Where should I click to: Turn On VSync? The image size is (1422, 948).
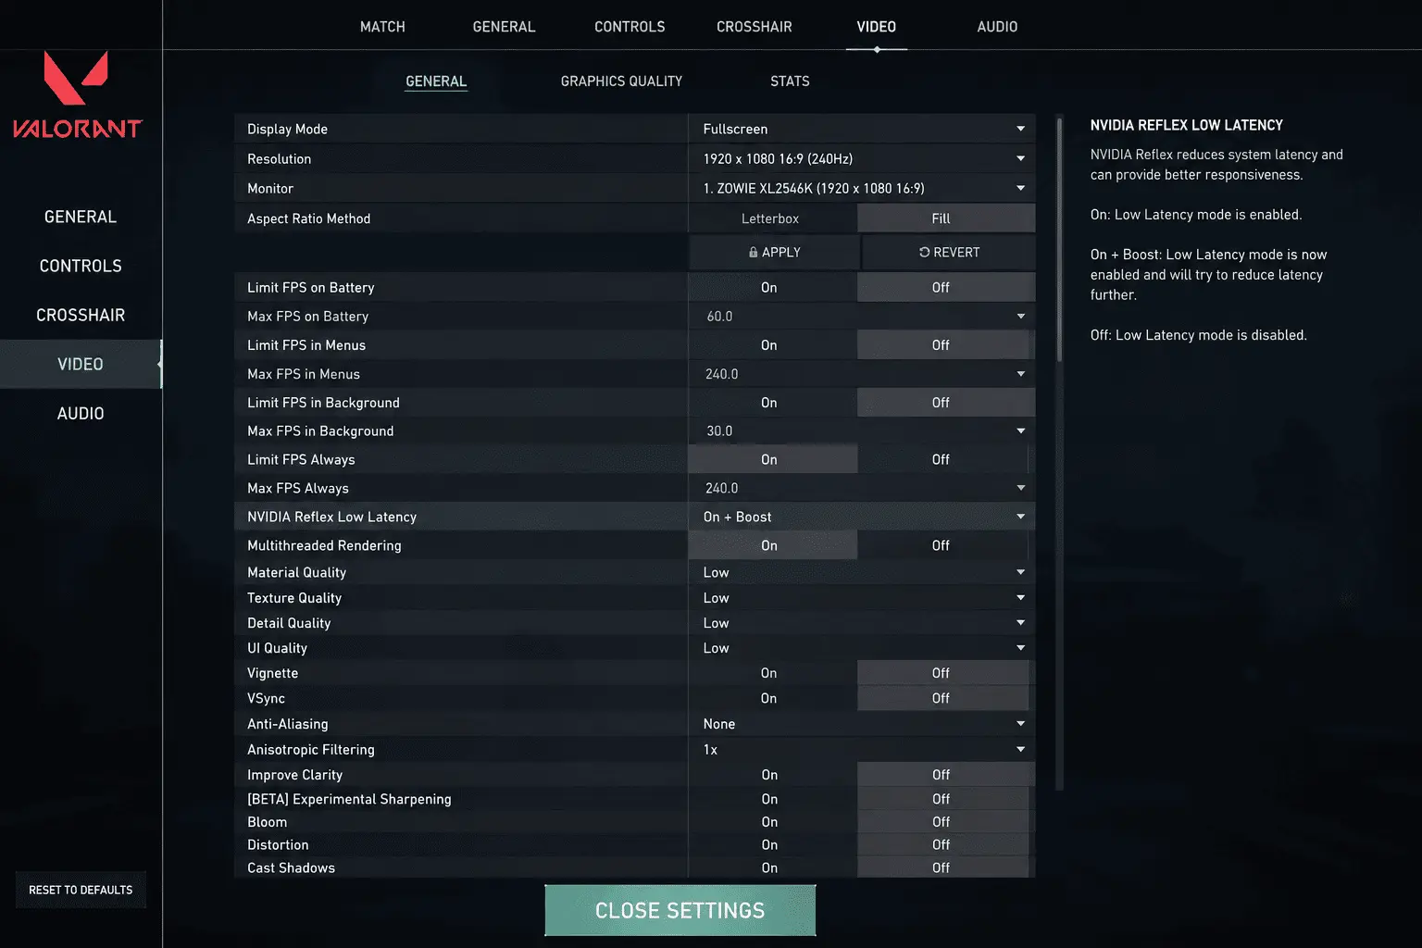coord(772,698)
